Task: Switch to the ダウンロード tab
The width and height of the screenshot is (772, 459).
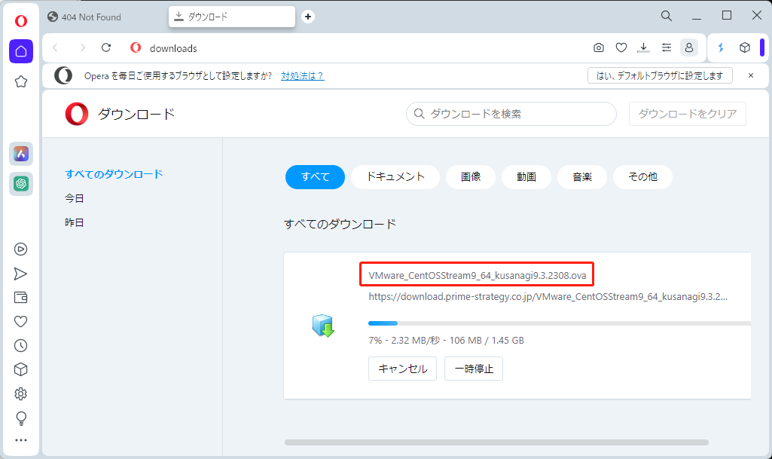Action: coord(232,17)
